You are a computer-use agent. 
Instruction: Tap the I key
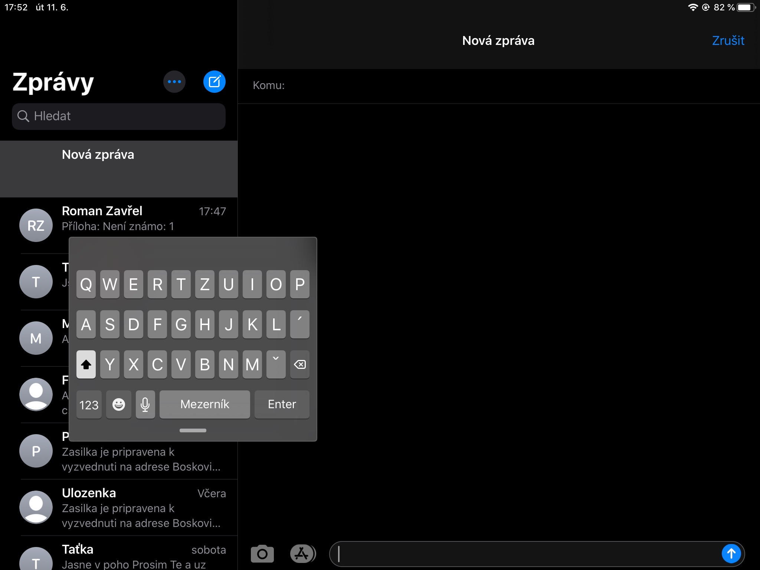[x=252, y=284]
